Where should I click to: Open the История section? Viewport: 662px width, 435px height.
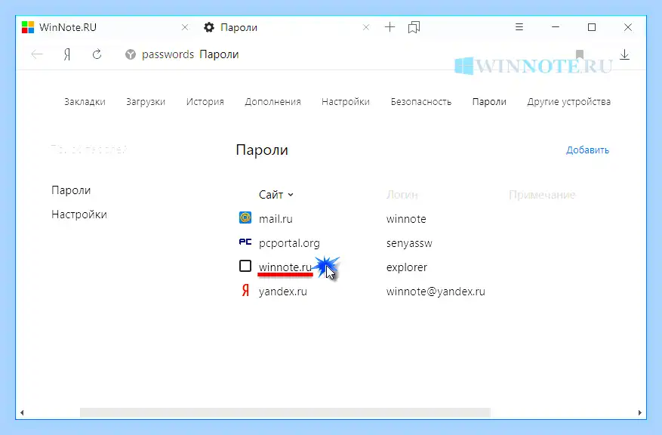(205, 102)
